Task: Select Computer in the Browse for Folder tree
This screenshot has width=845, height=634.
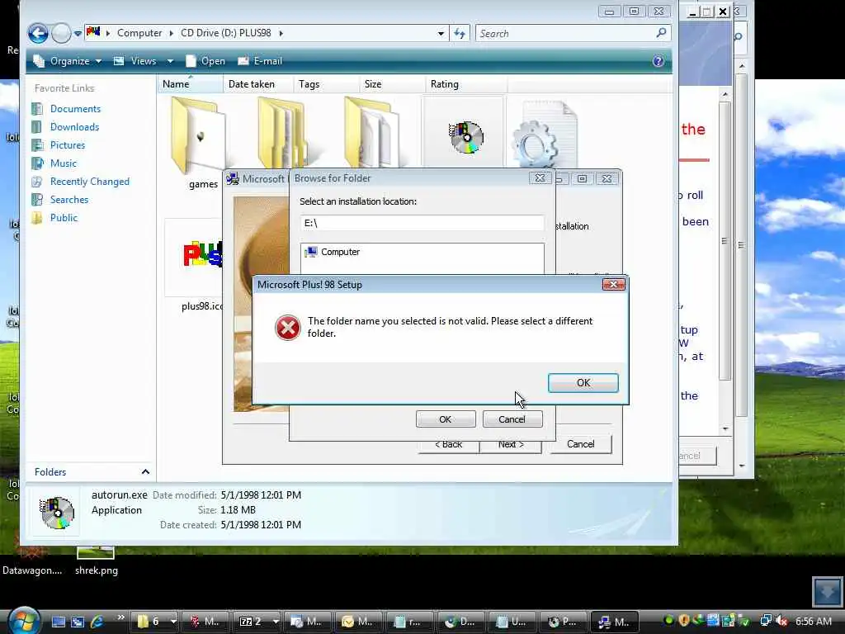Action: tap(340, 252)
